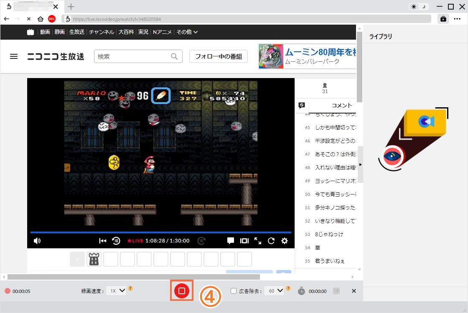Viewport: 468px width, 313px height.
Task: Open the video library panel icon
Action: (443, 19)
